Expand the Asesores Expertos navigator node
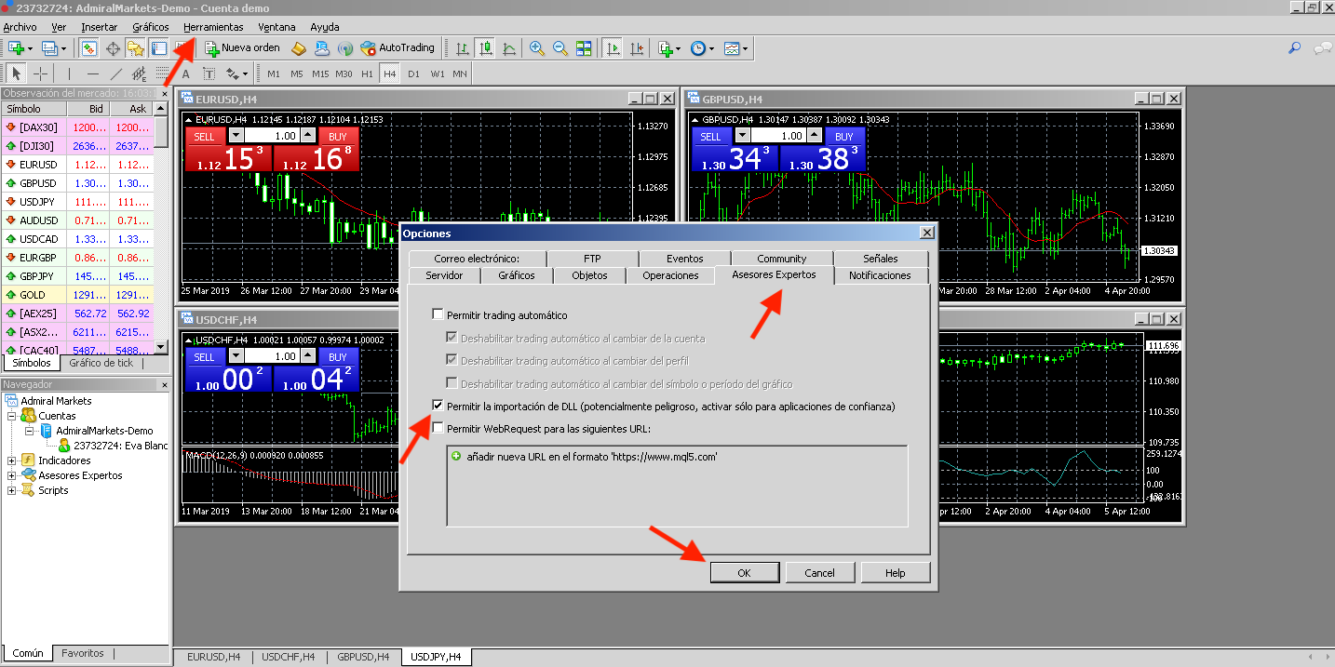 click(x=11, y=475)
